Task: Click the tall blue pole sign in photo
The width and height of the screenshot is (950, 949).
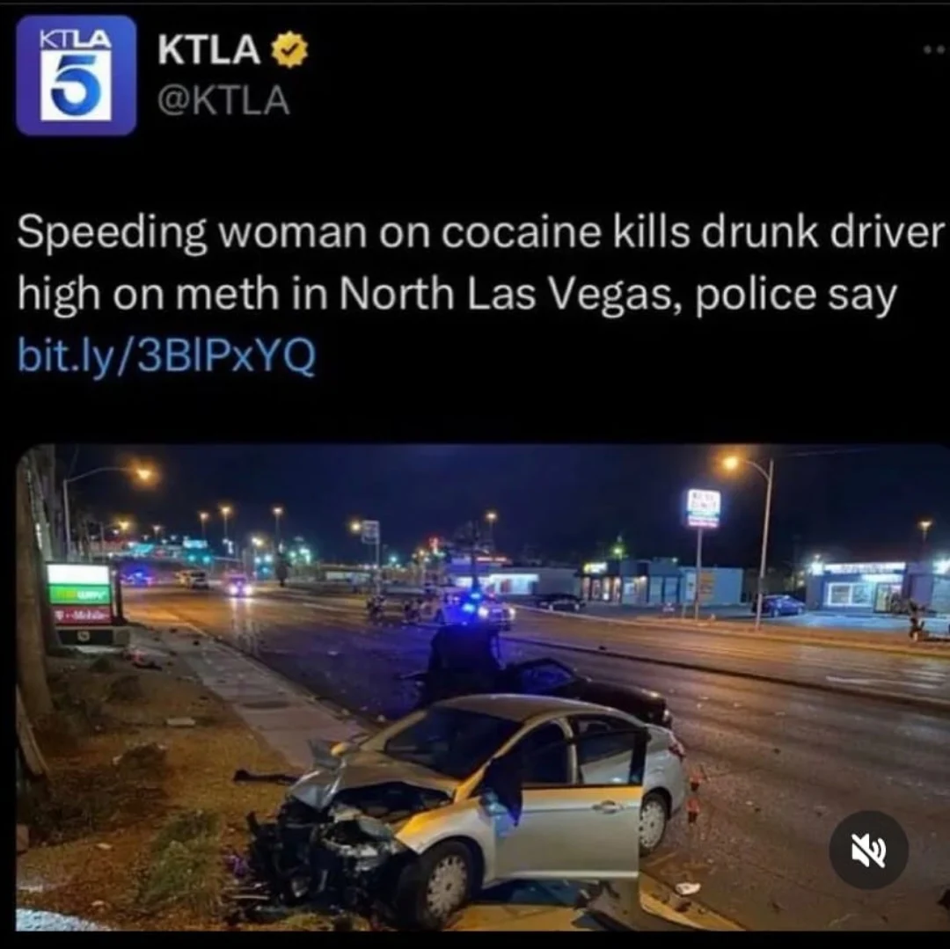Action: coord(702,509)
